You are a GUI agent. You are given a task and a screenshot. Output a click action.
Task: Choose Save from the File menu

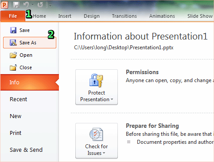pos(30,30)
